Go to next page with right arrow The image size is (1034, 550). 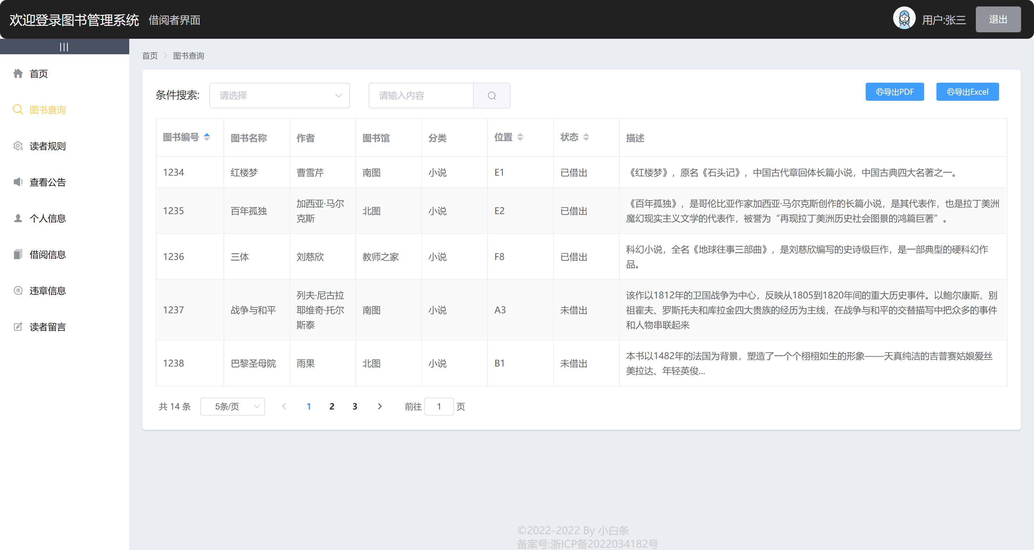(x=380, y=406)
